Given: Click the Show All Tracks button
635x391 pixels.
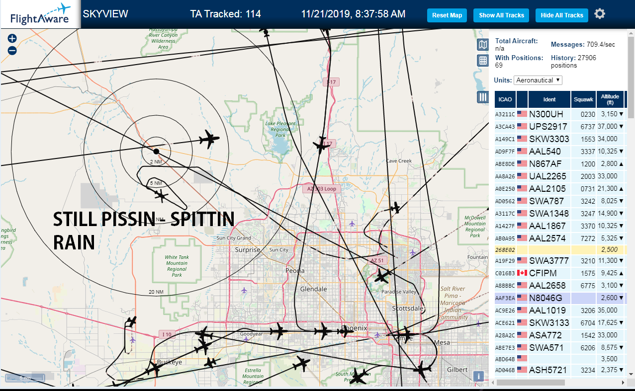Looking at the screenshot, I should click(501, 15).
